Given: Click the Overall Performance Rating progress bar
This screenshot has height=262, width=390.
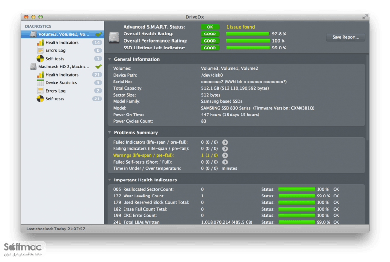Looking at the screenshot, I should pos(248,41).
